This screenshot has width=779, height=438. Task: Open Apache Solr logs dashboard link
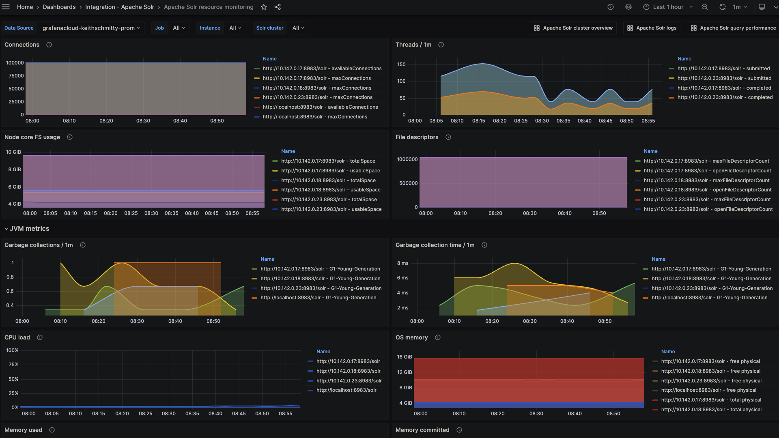pos(652,28)
